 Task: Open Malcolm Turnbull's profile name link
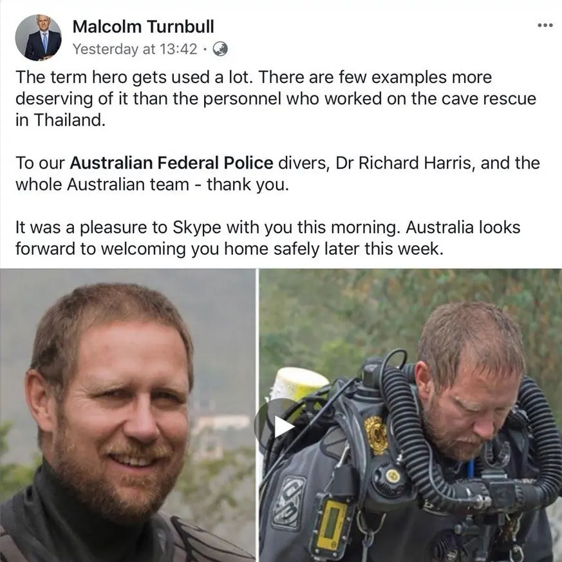click(143, 26)
